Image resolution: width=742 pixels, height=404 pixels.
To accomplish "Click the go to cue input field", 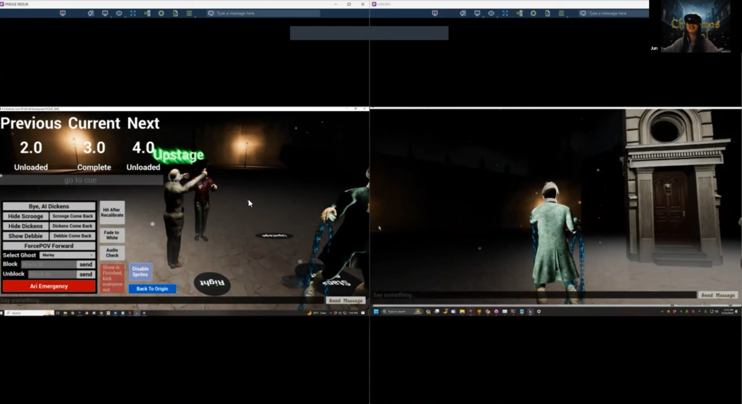I will point(81,180).
